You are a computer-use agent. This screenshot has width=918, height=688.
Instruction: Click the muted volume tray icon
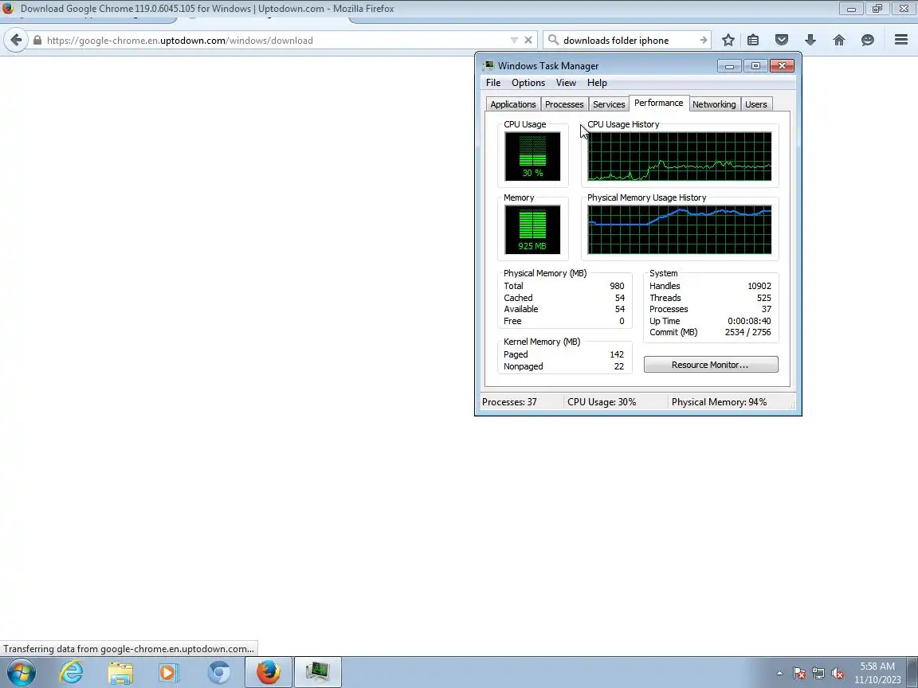(x=838, y=674)
